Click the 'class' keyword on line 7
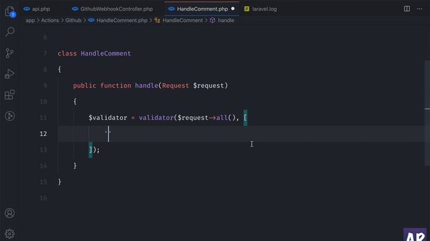The image size is (430, 241). (x=67, y=54)
